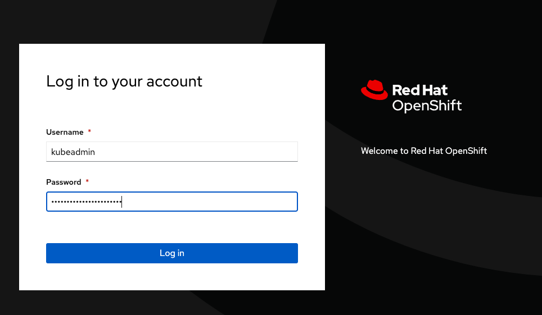Viewport: 542px width, 315px height.
Task: Select the "Log in to your account" heading
Action: (124, 82)
